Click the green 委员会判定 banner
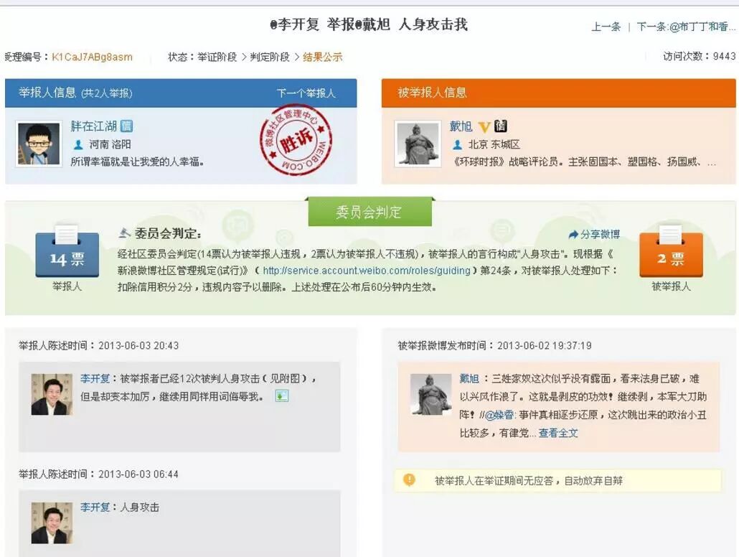 click(x=369, y=212)
